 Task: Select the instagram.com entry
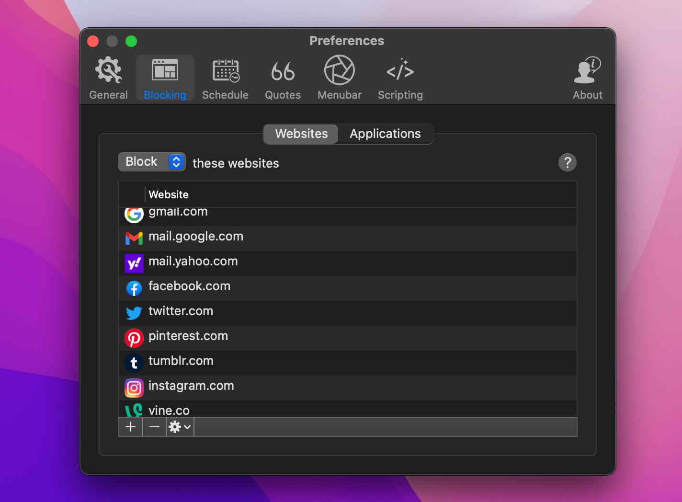[x=191, y=386]
